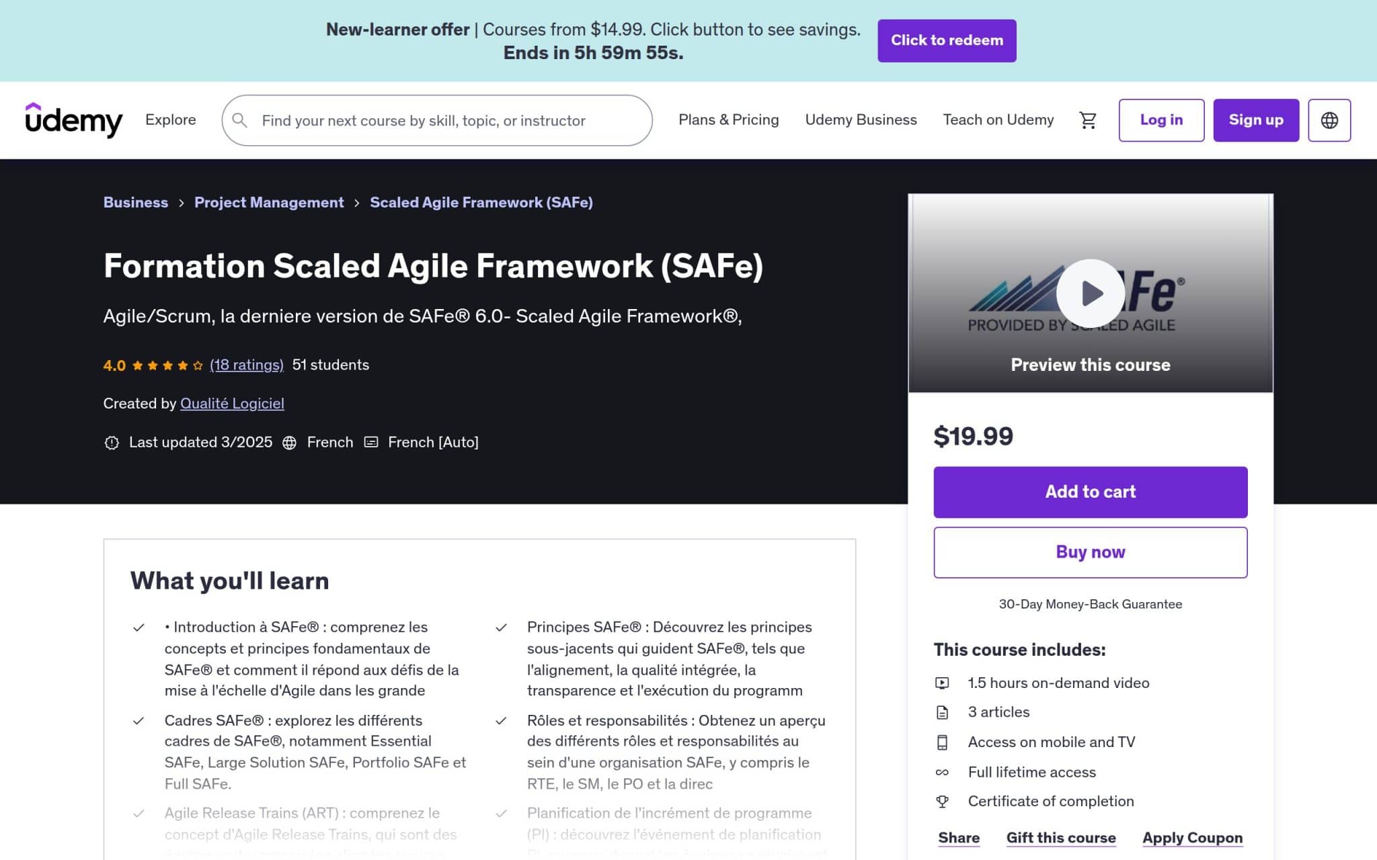Image resolution: width=1377 pixels, height=860 pixels.
Task: Click the $19.99 price
Action: (973, 436)
